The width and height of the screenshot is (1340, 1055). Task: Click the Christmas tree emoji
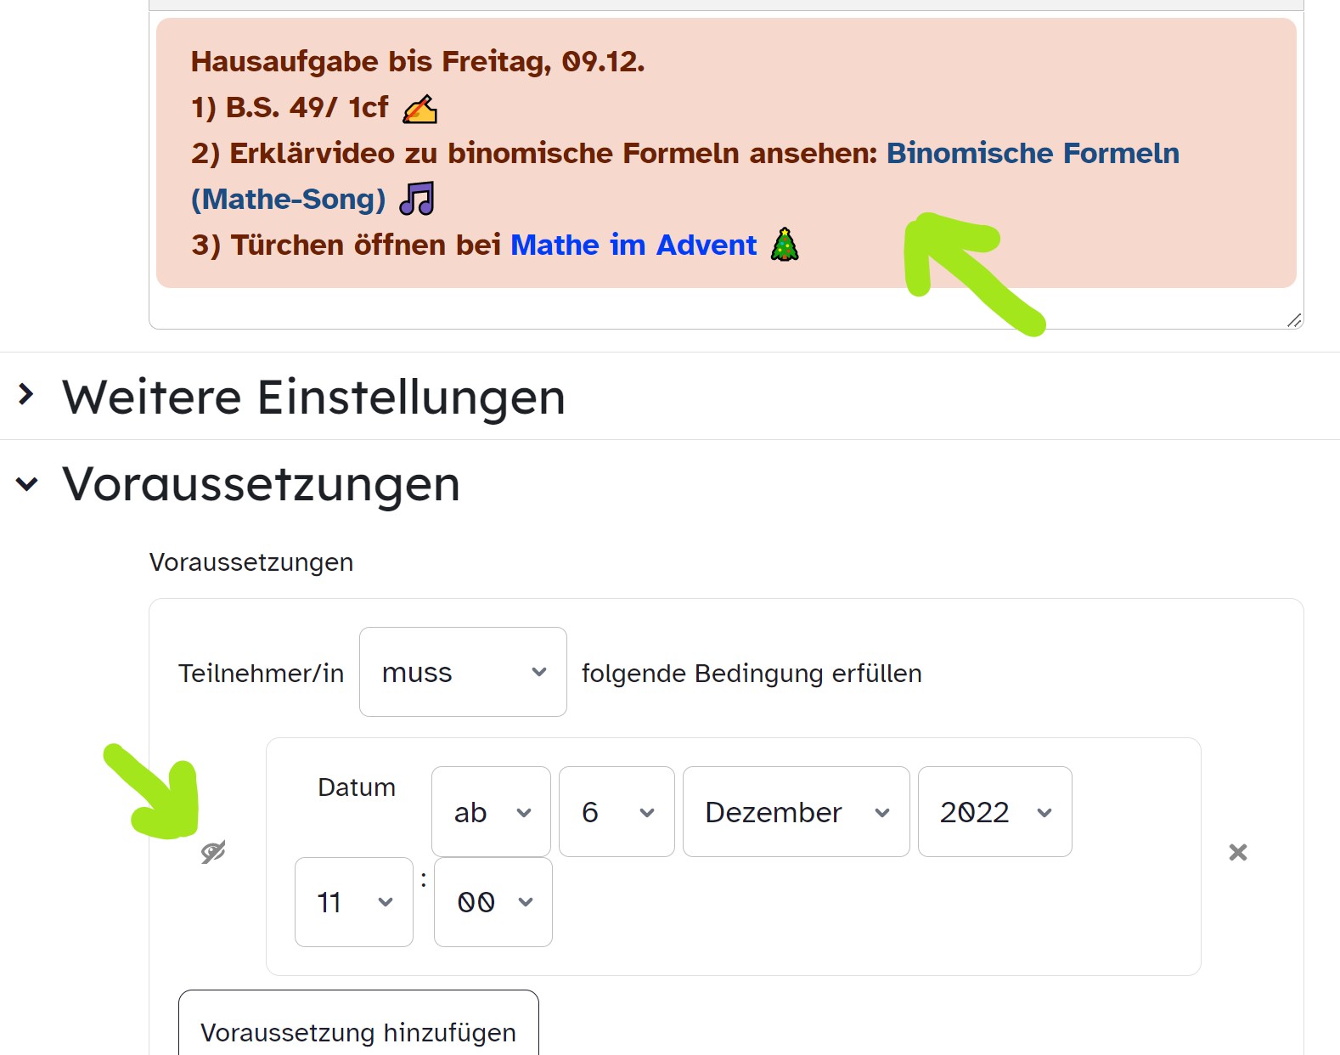tap(785, 245)
